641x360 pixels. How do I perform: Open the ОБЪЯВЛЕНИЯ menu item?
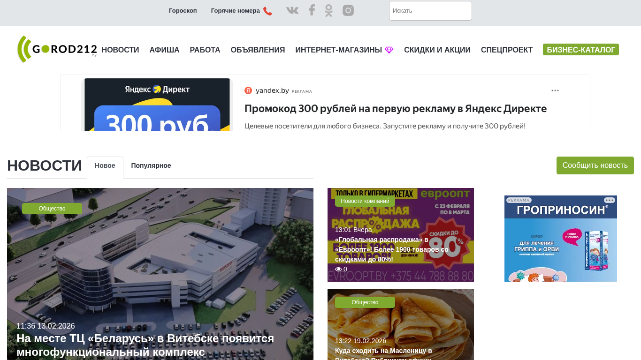(x=258, y=50)
